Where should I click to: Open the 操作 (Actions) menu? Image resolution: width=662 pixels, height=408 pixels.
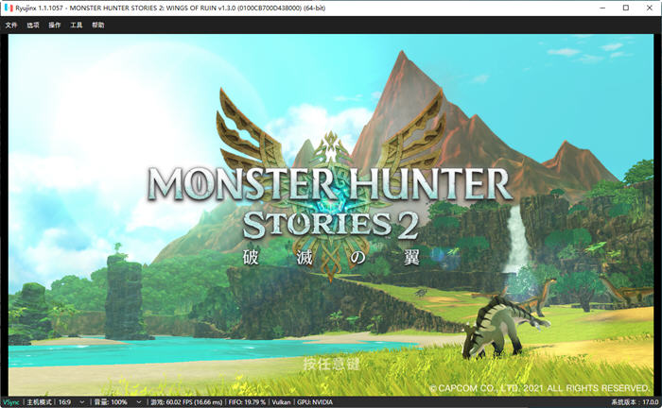(x=55, y=25)
